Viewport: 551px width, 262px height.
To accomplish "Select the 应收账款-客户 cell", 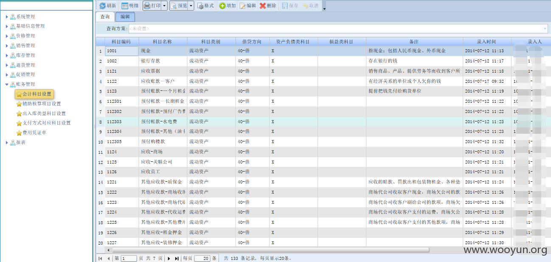I will point(163,81).
